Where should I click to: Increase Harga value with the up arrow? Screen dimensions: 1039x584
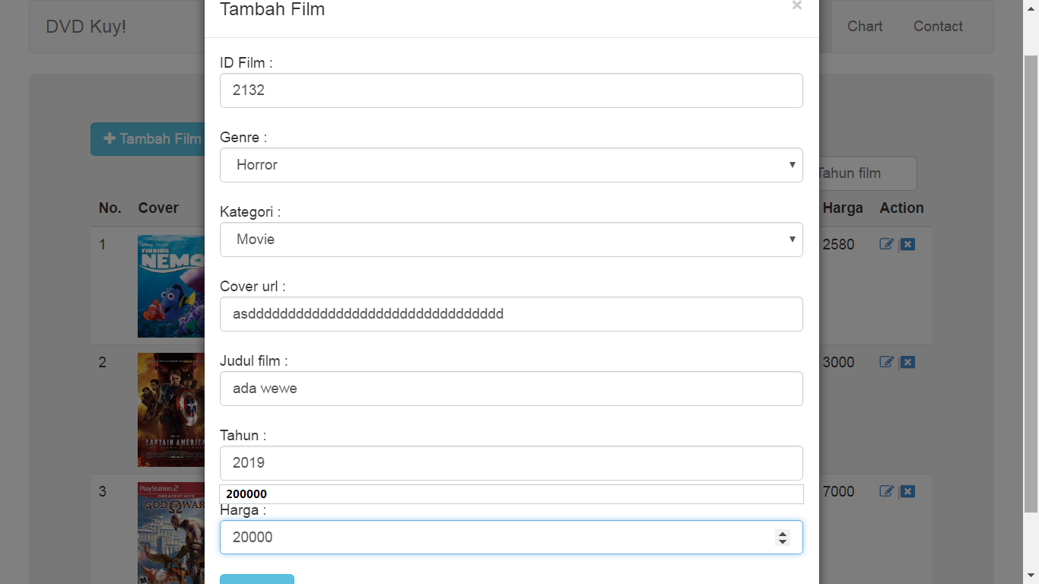click(782, 533)
